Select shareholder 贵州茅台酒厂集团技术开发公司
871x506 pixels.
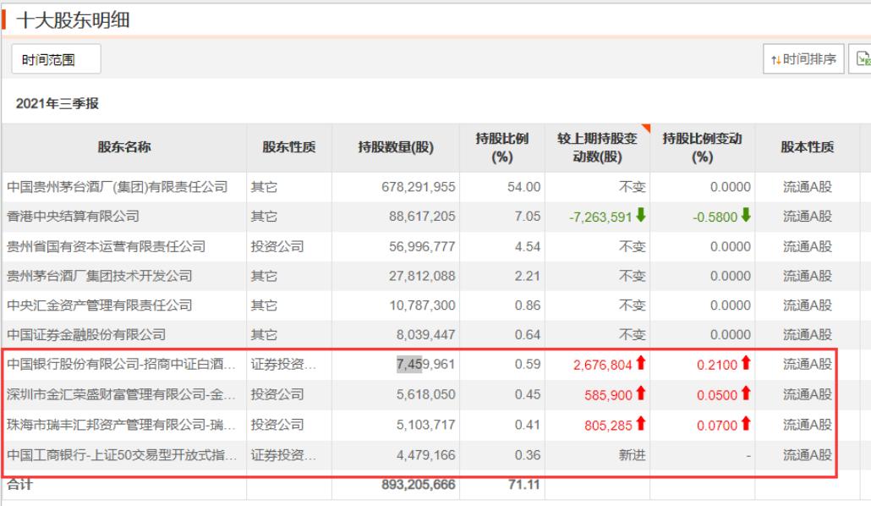point(100,276)
